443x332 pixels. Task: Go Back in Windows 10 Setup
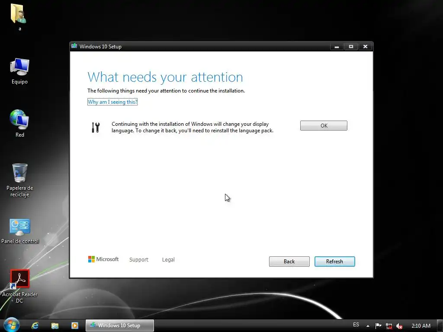289,262
